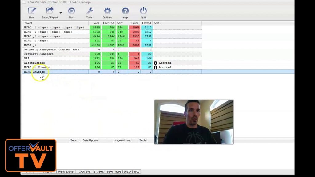Click the Social column header
315x177 pixels.
point(143,140)
